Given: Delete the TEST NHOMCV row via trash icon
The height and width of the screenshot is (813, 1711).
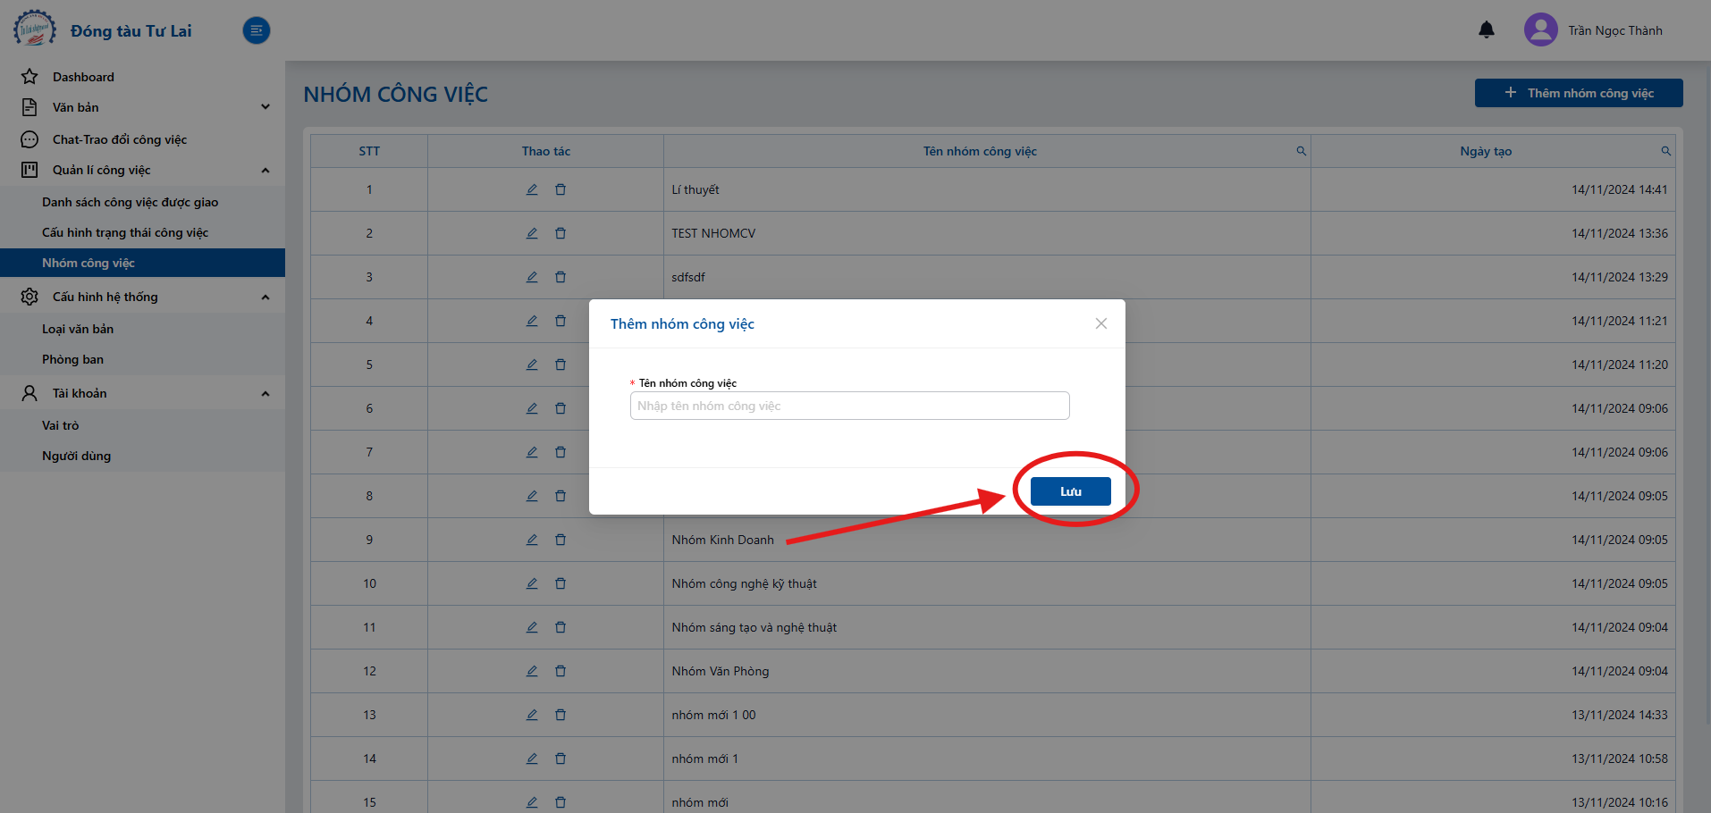Looking at the screenshot, I should (560, 233).
